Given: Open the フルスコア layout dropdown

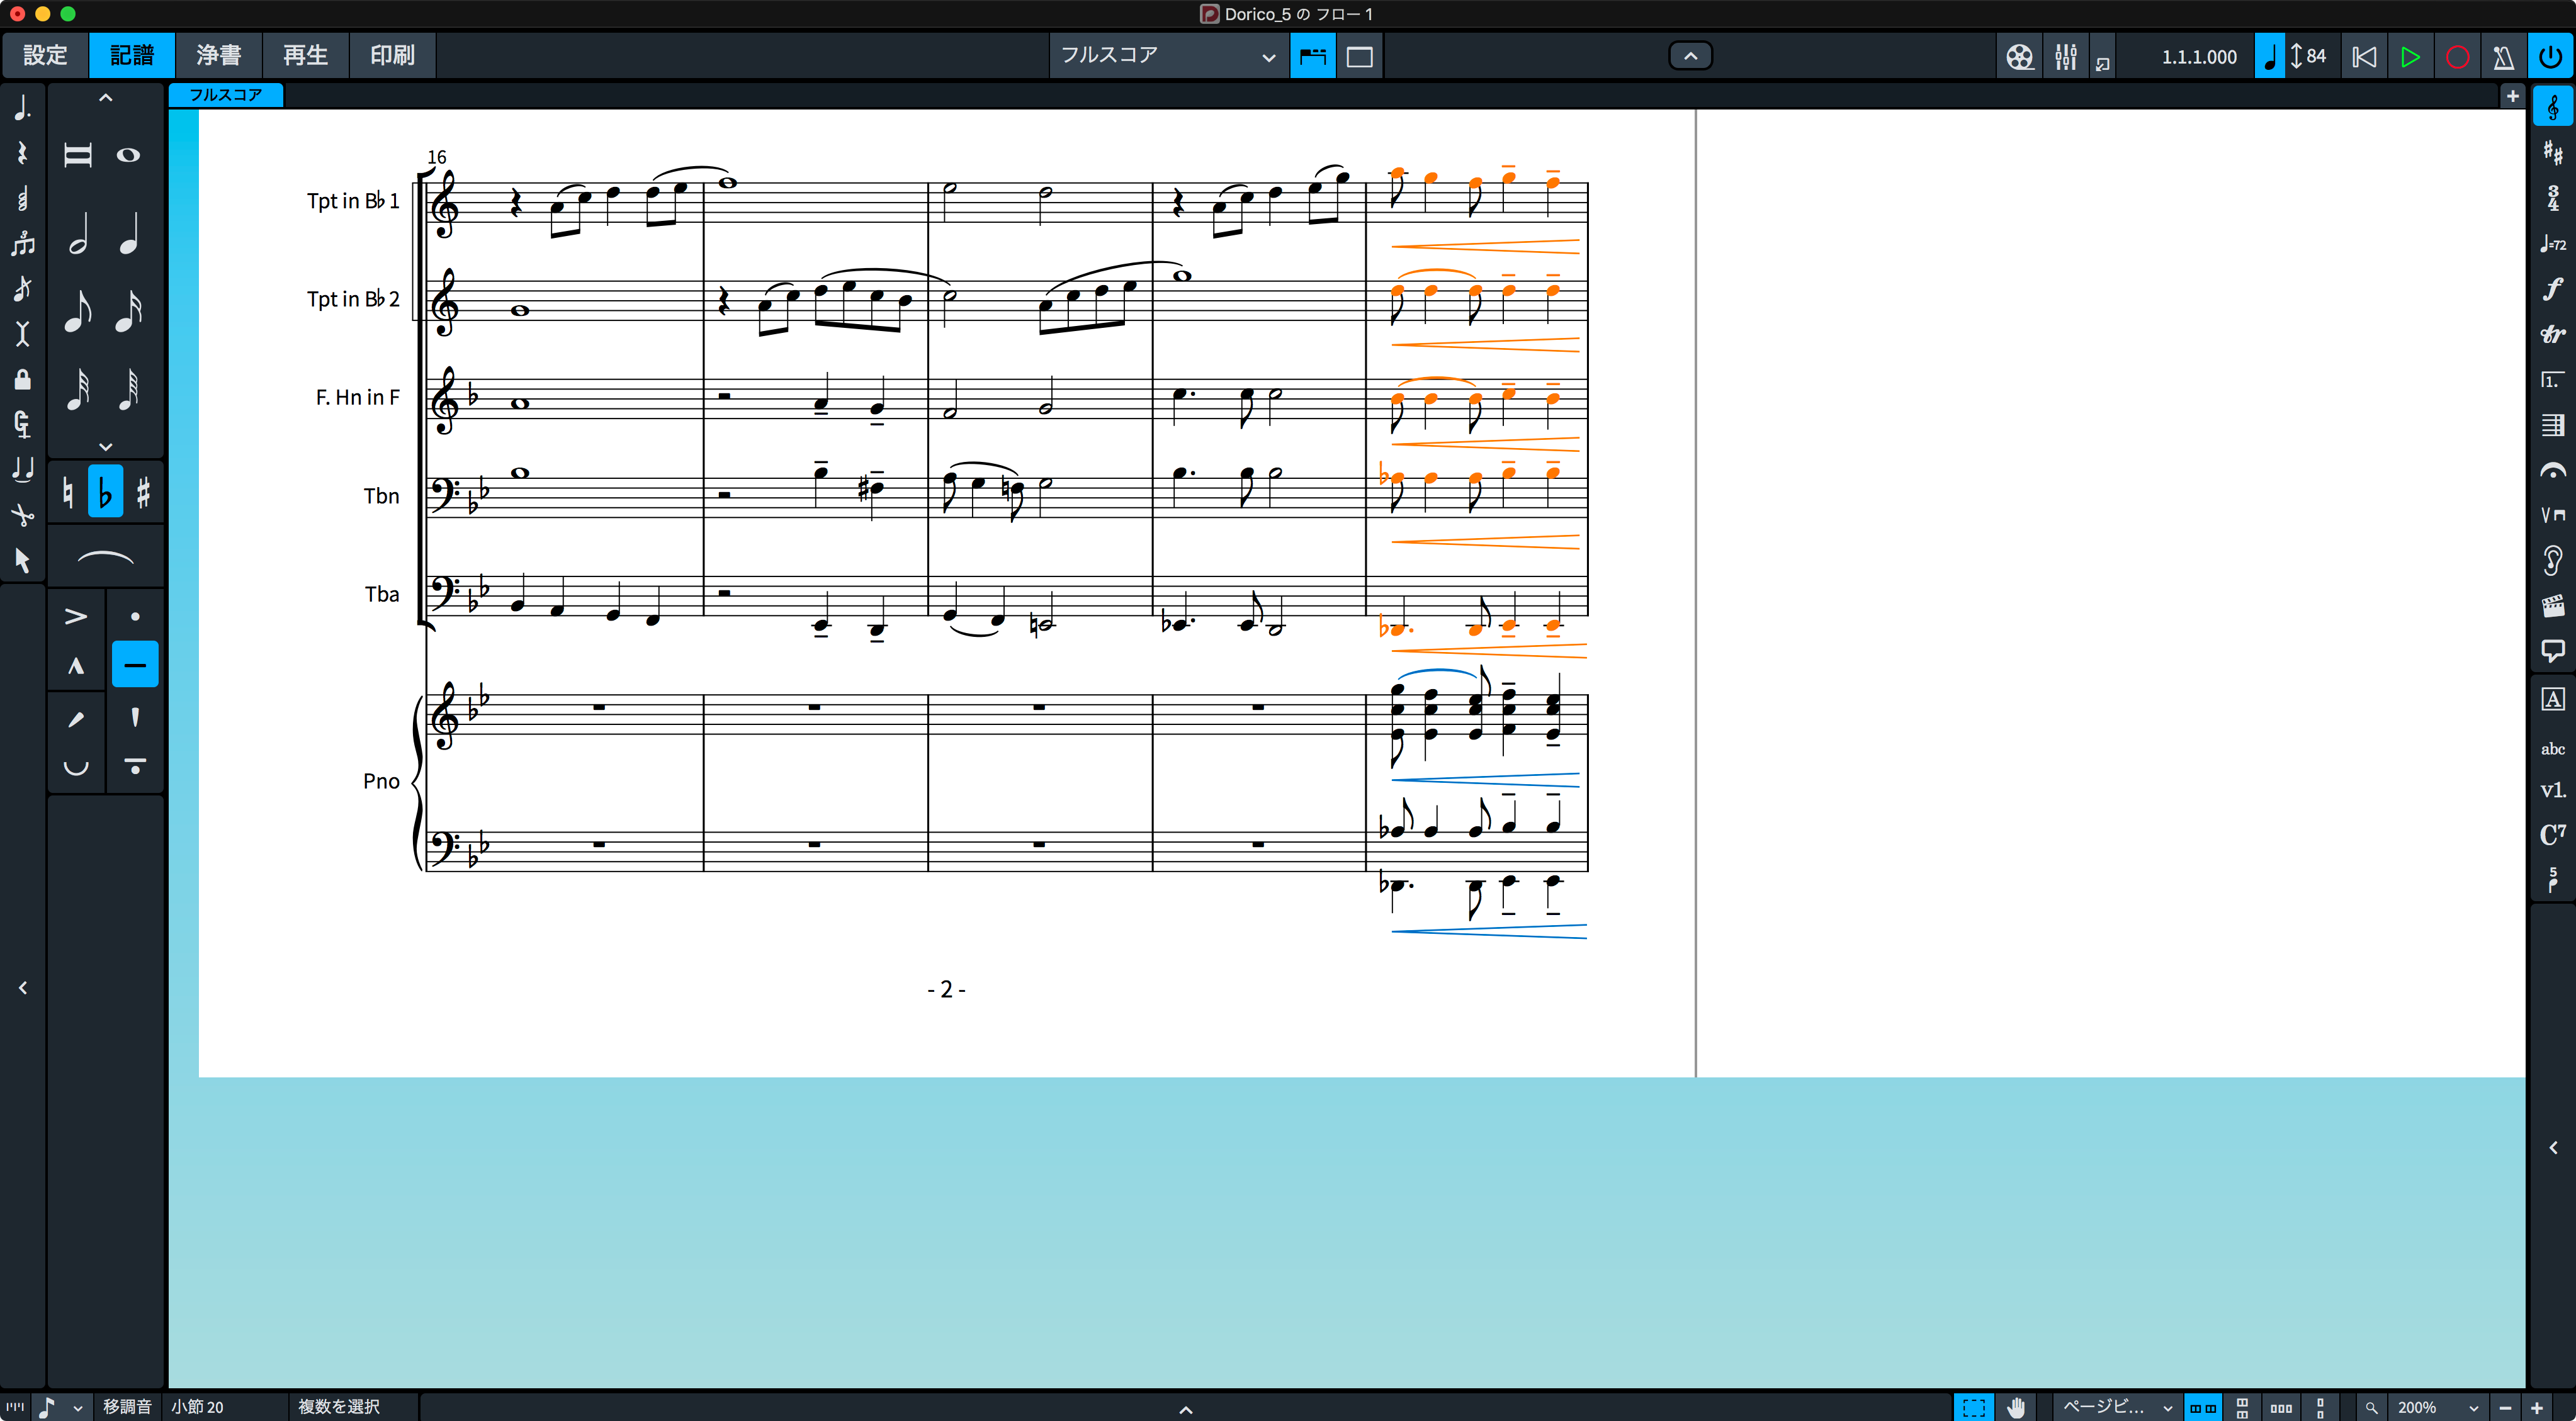Looking at the screenshot, I should click(x=1168, y=56).
